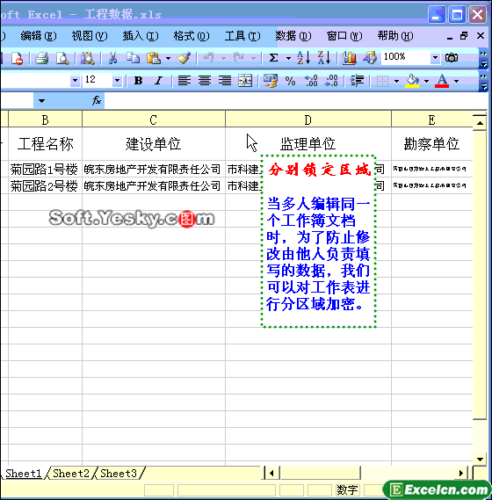The width and height of the screenshot is (492, 500).
Task: Click the vertical scrollbar down arrow
Action: point(480,460)
